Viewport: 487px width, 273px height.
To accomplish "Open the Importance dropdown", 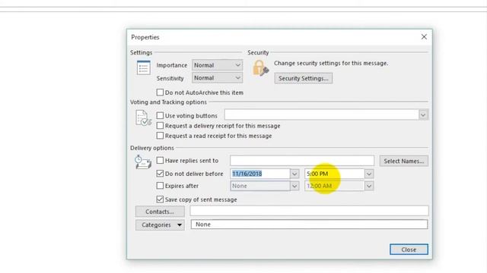I will pyautogui.click(x=217, y=65).
